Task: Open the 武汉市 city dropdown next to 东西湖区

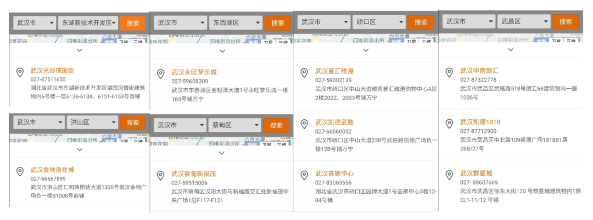Action: pos(180,22)
